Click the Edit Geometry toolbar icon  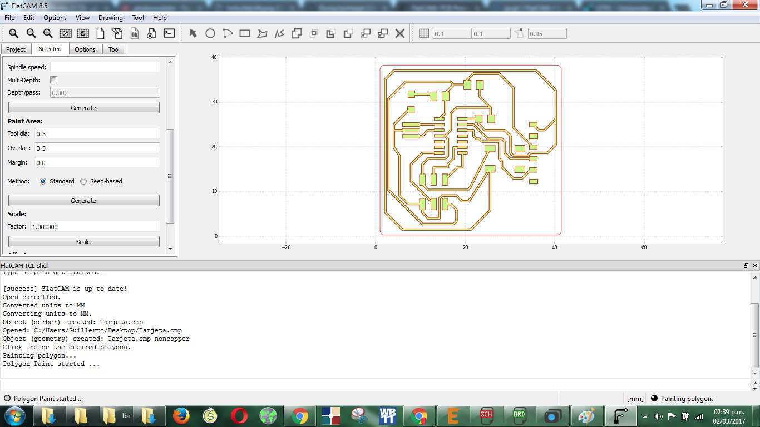[117, 33]
